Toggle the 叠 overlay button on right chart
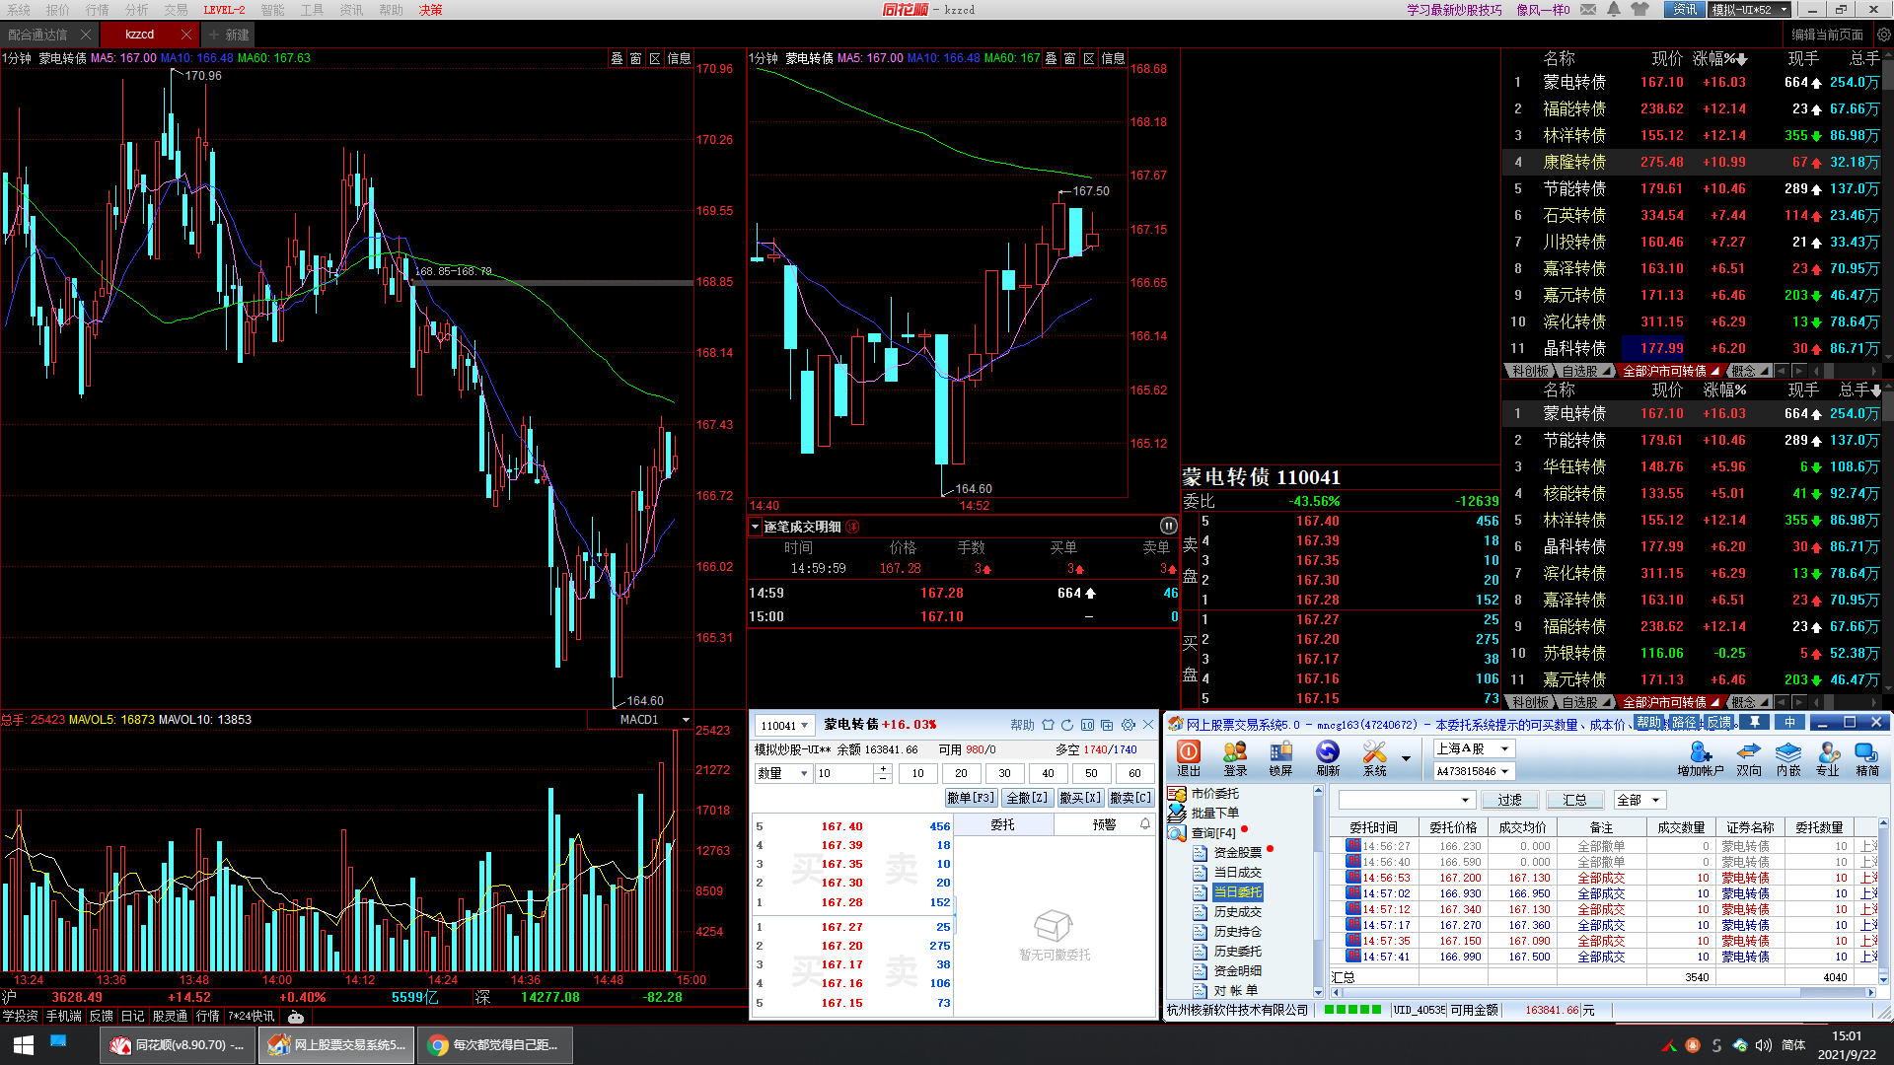The height and width of the screenshot is (1065, 1894). point(1051,58)
